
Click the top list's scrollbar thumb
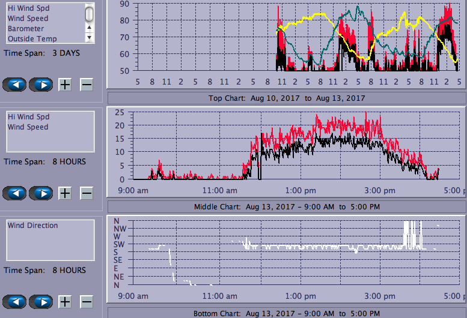[x=90, y=13]
